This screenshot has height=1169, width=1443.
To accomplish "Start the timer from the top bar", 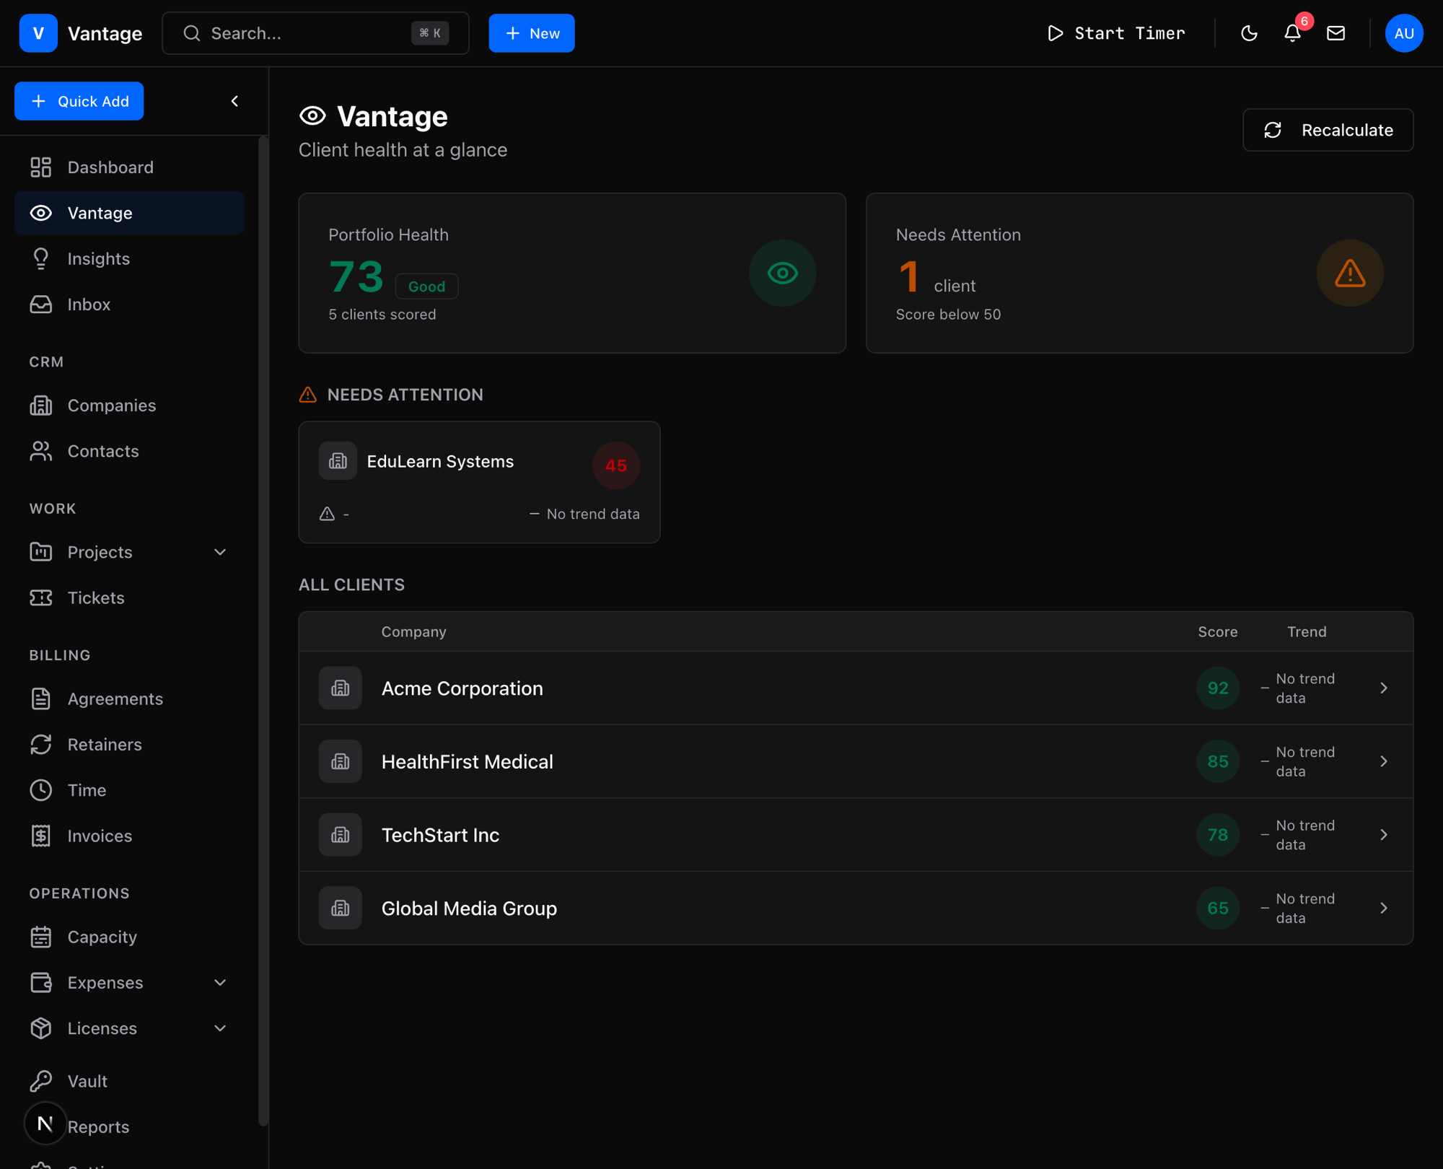I will click(1116, 33).
